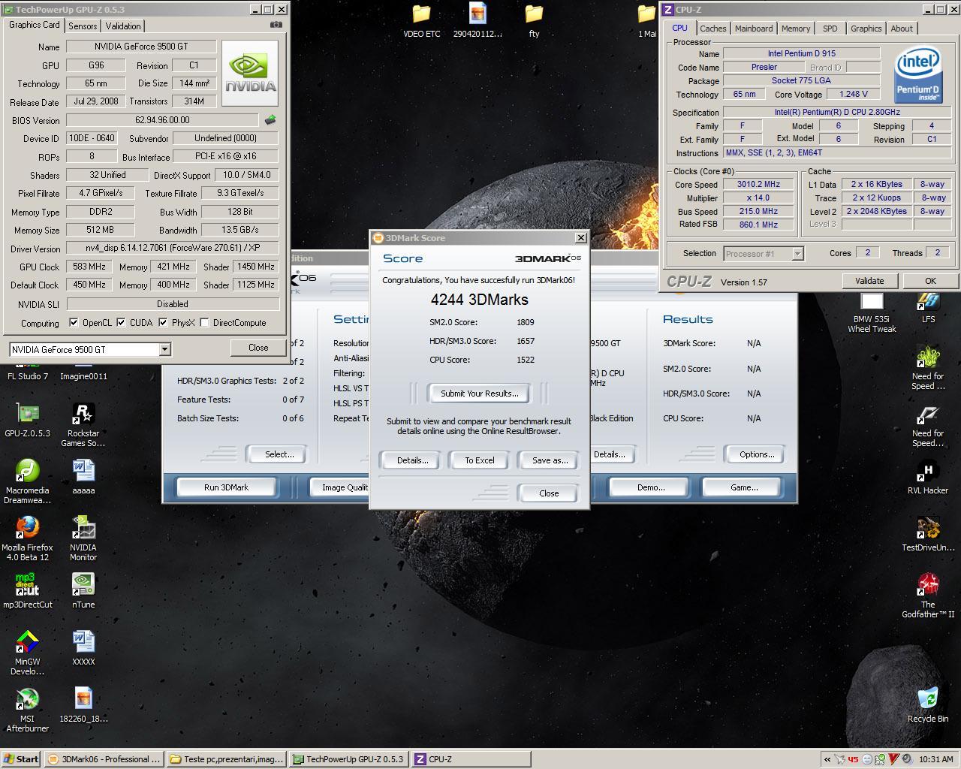The height and width of the screenshot is (769, 961).
Task: Open the Mainboard tab in CPU-Z
Action: [x=754, y=29]
